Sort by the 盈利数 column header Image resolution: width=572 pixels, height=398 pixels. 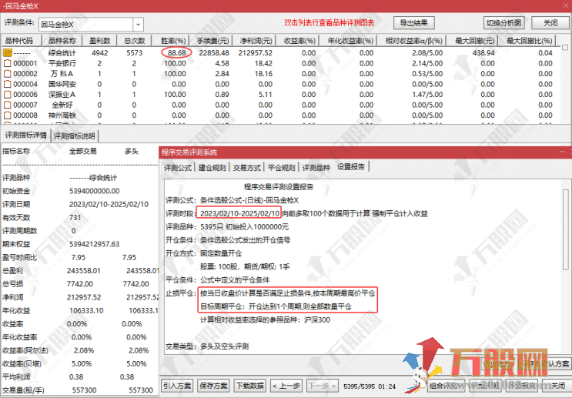(100, 41)
